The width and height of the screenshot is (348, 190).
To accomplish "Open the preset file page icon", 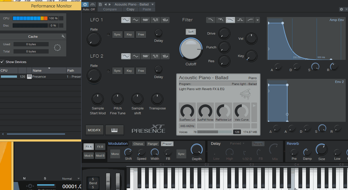I will click(100, 4).
